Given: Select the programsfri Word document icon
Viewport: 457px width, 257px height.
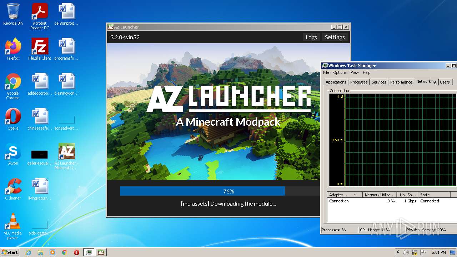Looking at the screenshot, I should pos(66,49).
